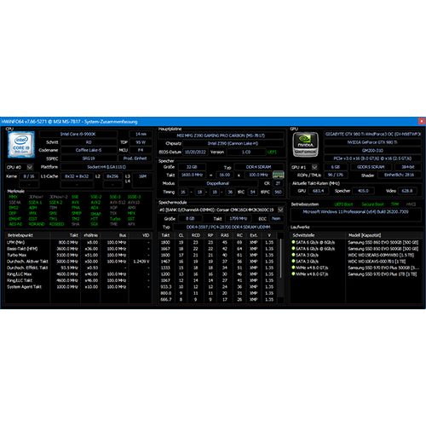Screen dimensions: 426x426
Task: Click the Intel Core i9 CPU logo
Action: point(21,144)
